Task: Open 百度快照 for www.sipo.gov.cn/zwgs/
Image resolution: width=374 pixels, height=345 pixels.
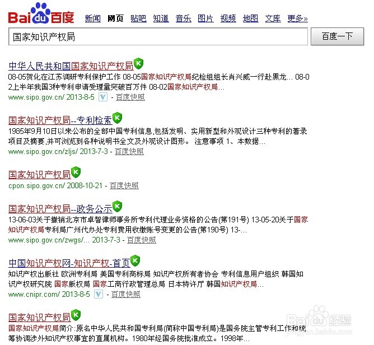Action: [x=142, y=240]
